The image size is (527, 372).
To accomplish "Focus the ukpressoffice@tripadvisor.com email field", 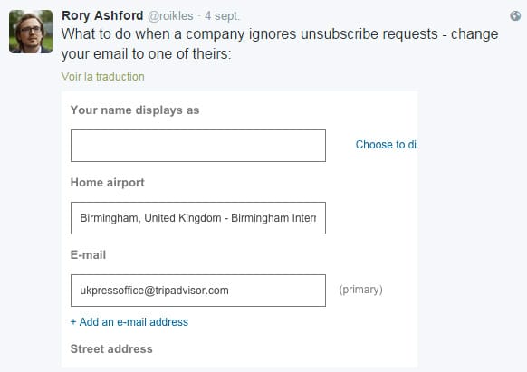I will tap(198, 291).
